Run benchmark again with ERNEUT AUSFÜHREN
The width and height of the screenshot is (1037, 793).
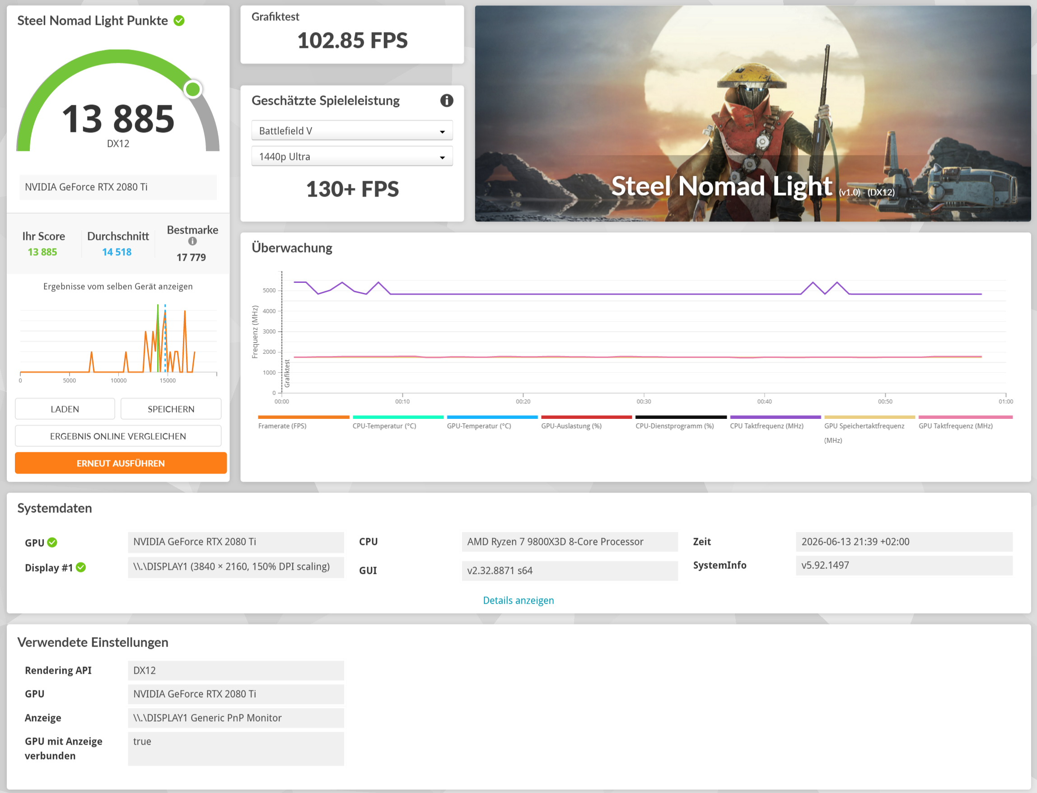pyautogui.click(x=121, y=463)
